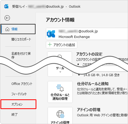The width and height of the screenshot is (128, 124).
Task: Click the Microsoft Exchange account icon
Action: pyautogui.click(x=51, y=34)
